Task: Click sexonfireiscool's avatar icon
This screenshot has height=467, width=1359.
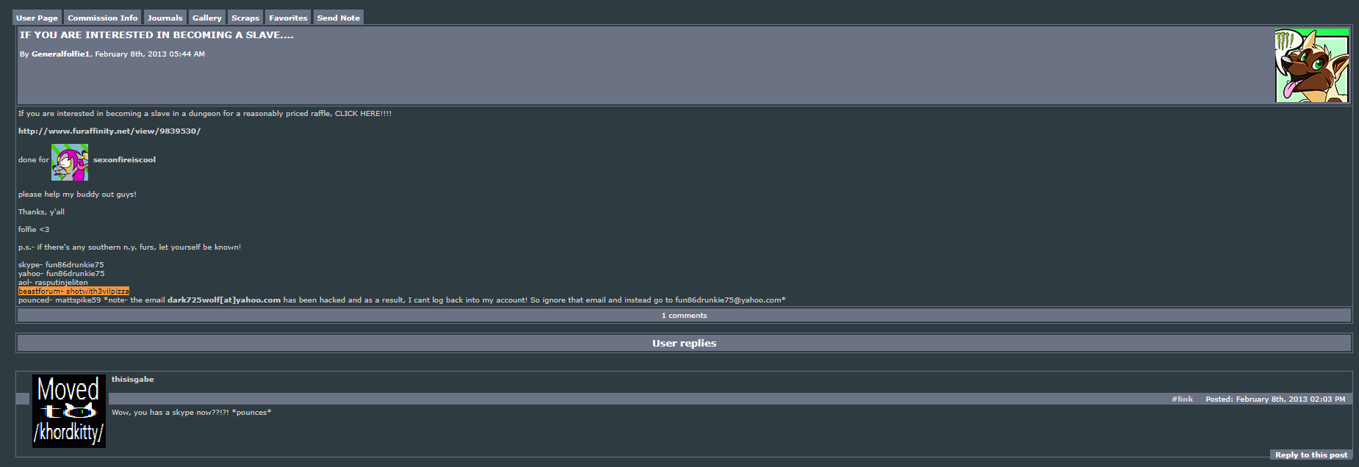Action: (70, 162)
